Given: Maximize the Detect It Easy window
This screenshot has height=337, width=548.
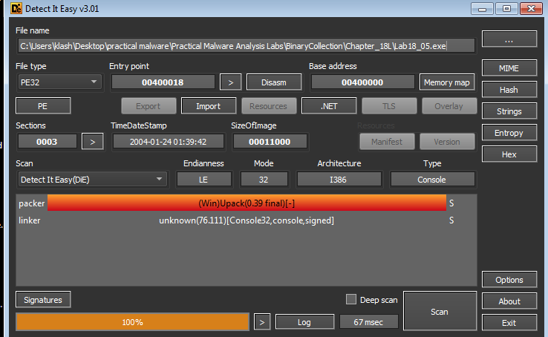Looking at the screenshot, I should 506,8.
